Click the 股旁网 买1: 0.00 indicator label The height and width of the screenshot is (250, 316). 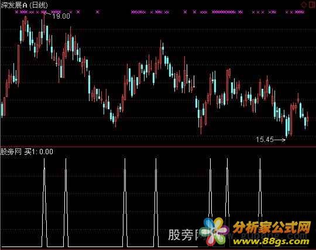click(27, 151)
